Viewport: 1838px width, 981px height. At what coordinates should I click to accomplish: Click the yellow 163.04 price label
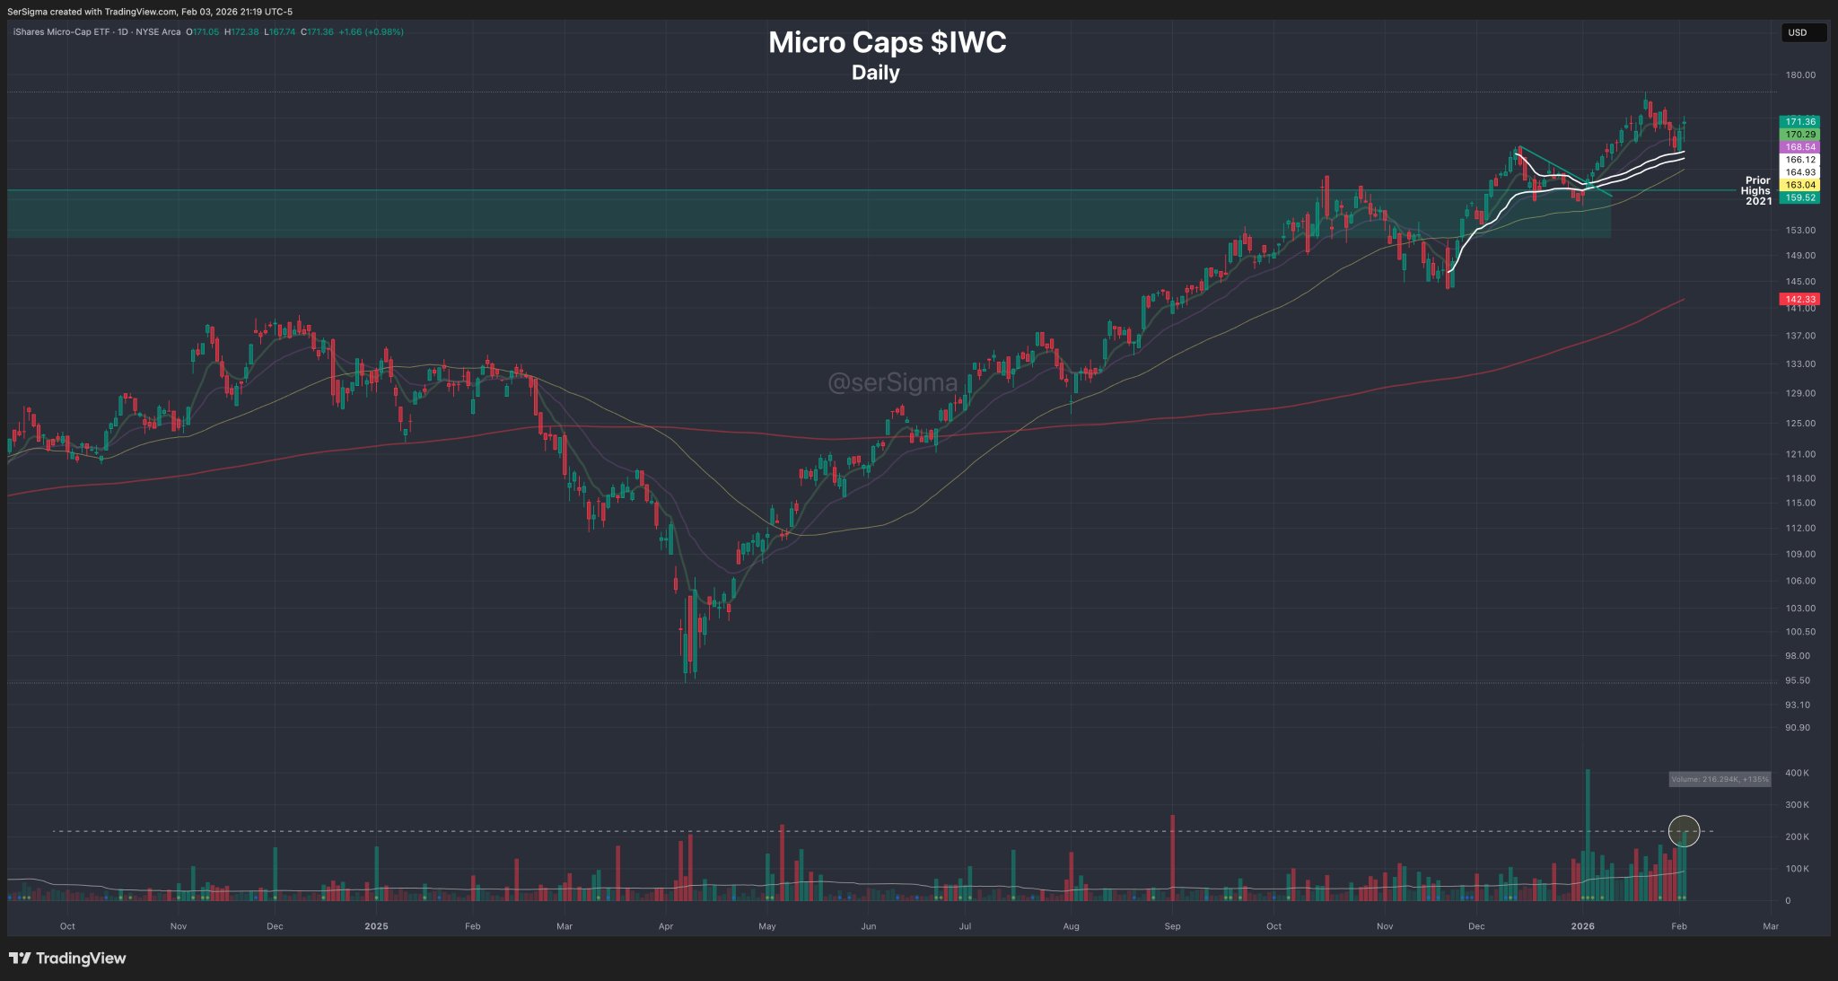[1799, 185]
